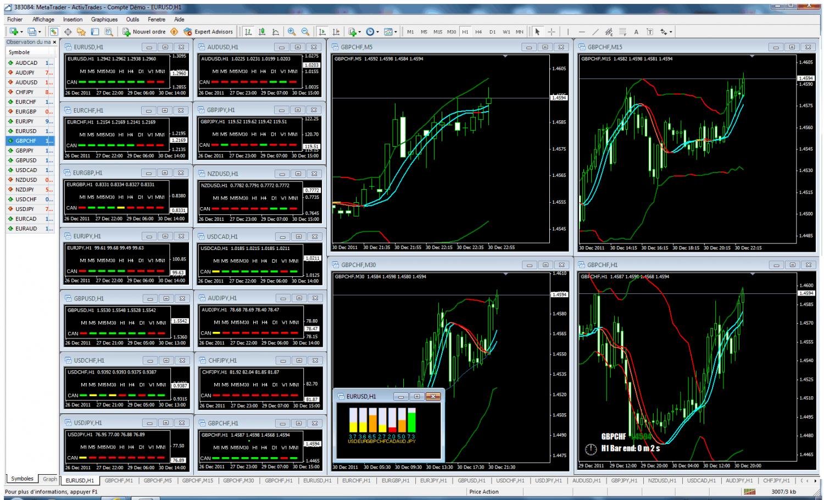This screenshot has height=500, width=824.
Task: Toggle the Market Watch panel button
Action: tap(54, 31)
